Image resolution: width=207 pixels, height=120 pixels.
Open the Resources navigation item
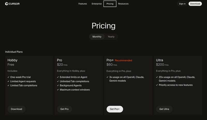point(123,4)
